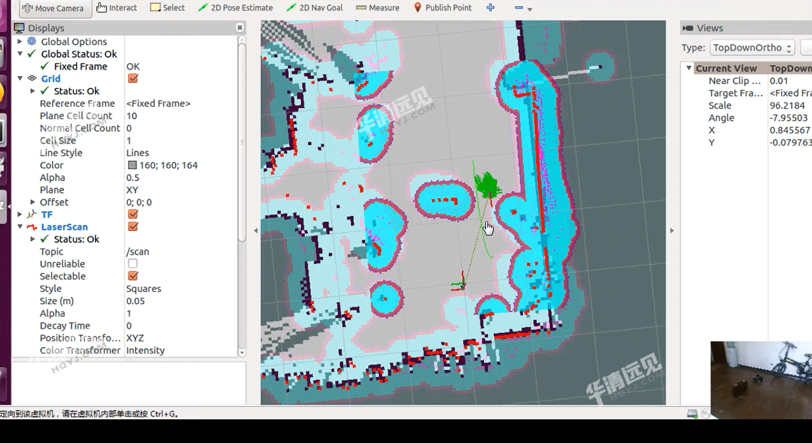
Task: Close the Displays panel
Action: pos(240,28)
